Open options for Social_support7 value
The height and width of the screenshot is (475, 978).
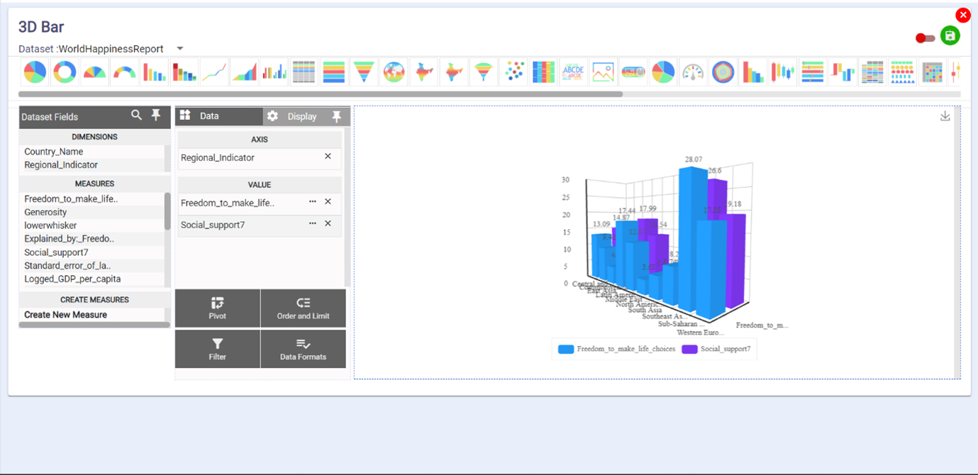(x=313, y=224)
